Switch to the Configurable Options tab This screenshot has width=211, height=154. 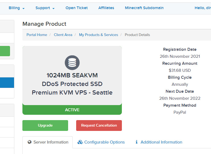[x=104, y=142]
